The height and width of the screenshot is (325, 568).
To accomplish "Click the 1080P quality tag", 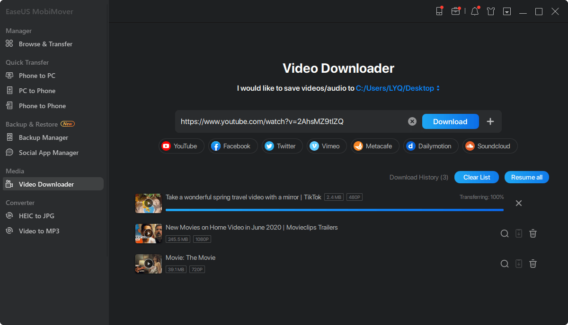I will click(202, 239).
